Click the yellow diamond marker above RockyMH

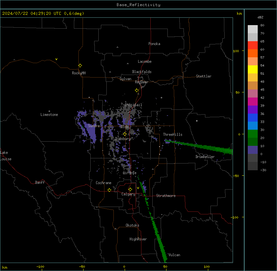tap(80, 65)
